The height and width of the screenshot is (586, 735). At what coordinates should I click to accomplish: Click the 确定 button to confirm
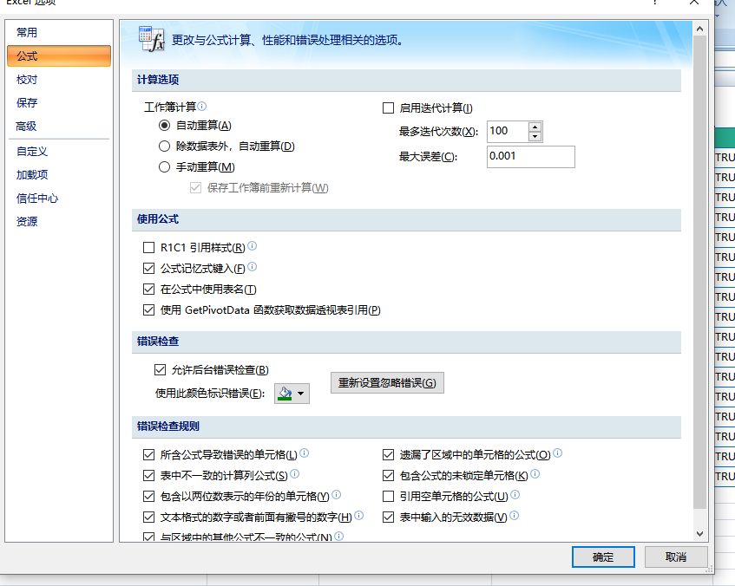pos(603,557)
